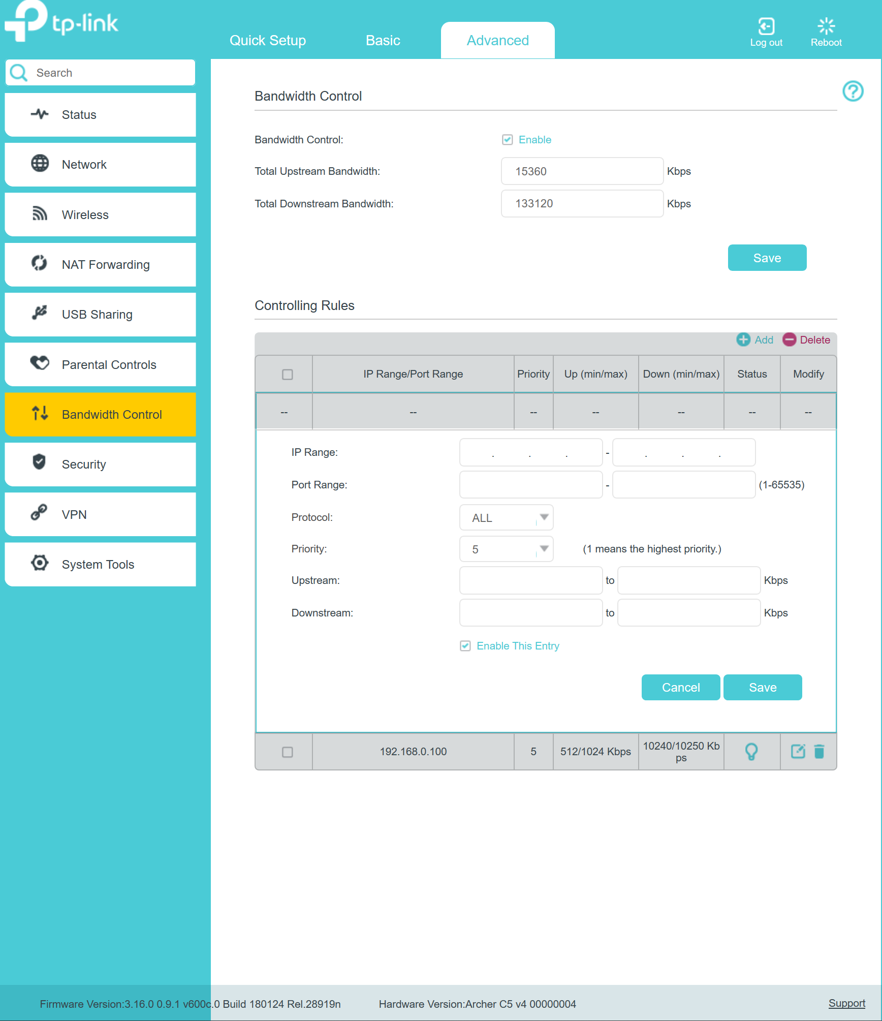Open the Priority dropdown
882x1021 pixels.
pos(506,549)
